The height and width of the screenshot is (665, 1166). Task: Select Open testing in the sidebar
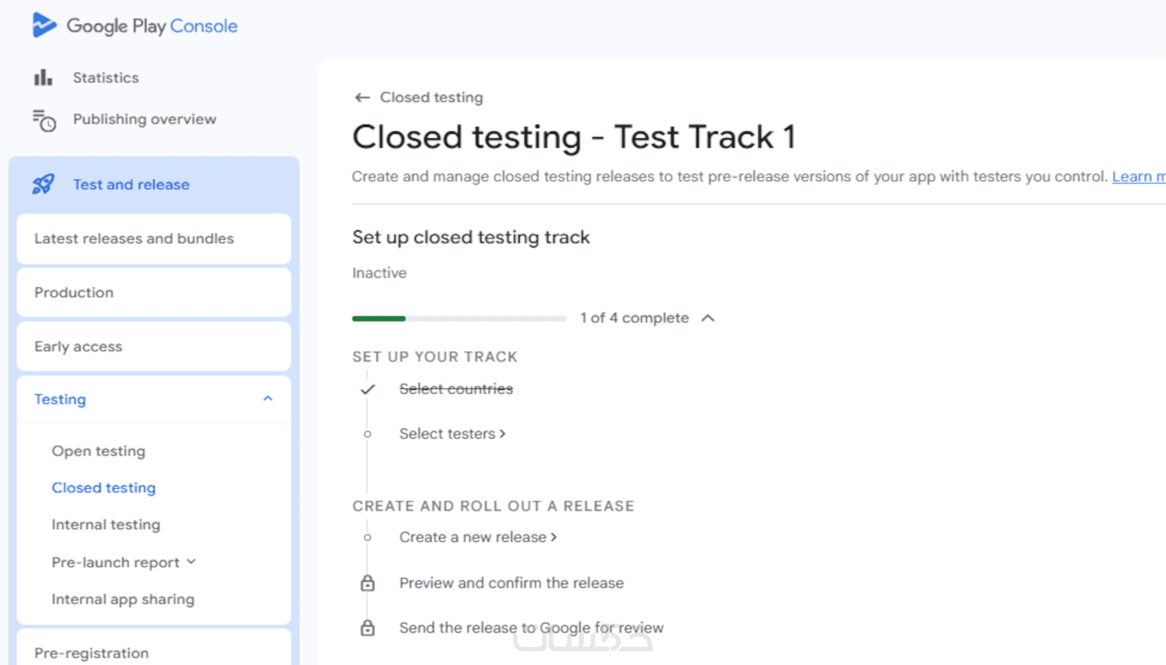click(x=98, y=451)
